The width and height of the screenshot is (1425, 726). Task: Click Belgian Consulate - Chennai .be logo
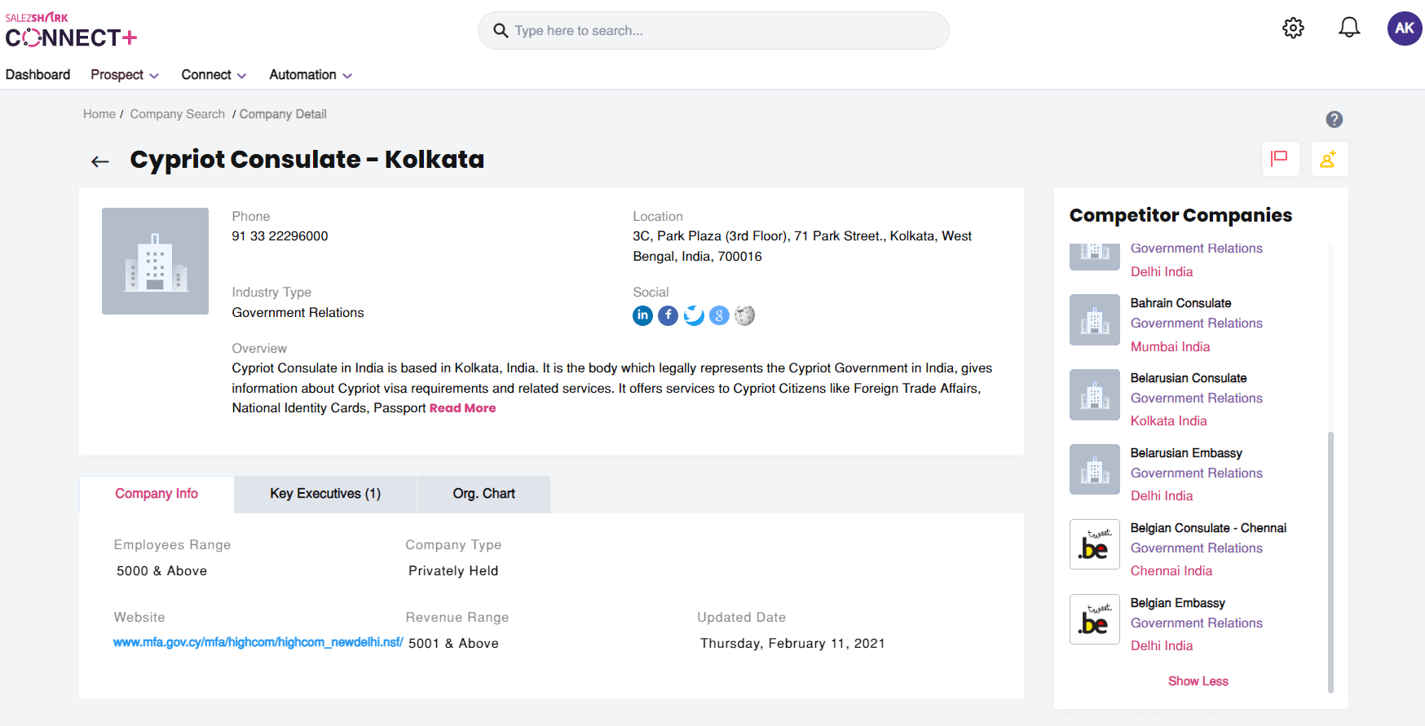[x=1095, y=544]
